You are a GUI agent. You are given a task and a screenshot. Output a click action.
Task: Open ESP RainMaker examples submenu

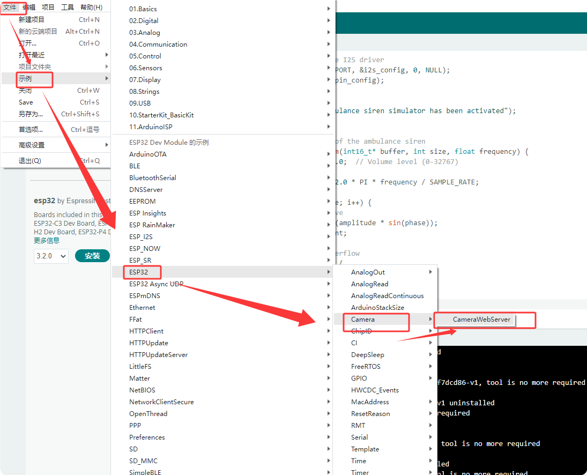[x=224, y=225]
